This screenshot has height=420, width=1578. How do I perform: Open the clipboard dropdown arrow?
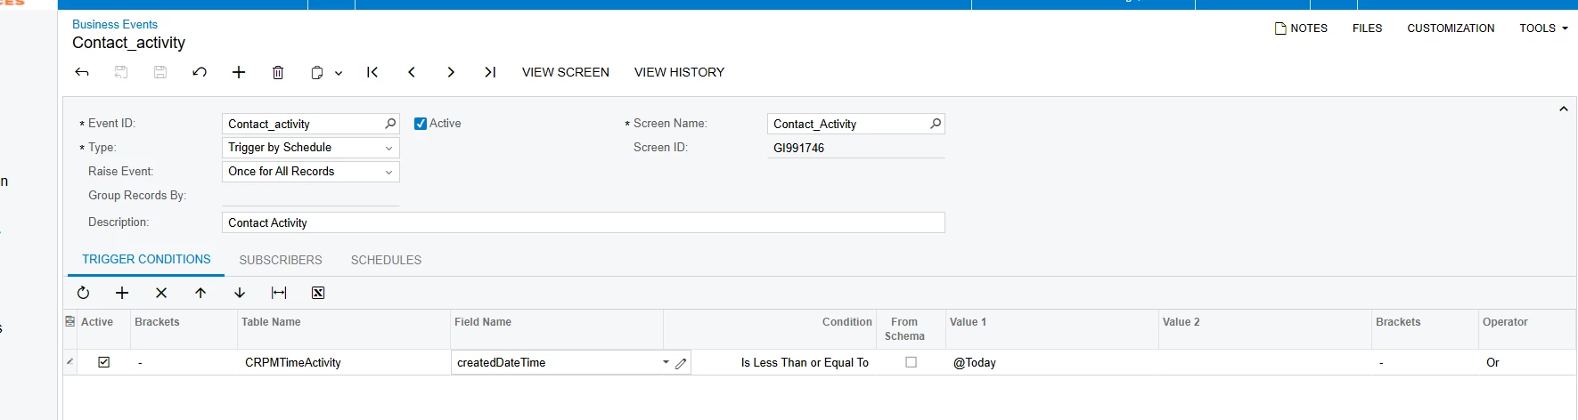(x=339, y=73)
